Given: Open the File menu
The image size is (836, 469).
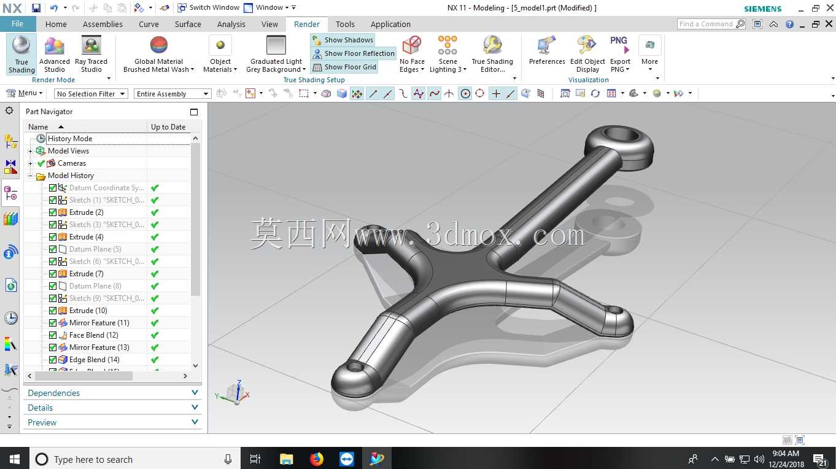Looking at the screenshot, I should [18, 24].
